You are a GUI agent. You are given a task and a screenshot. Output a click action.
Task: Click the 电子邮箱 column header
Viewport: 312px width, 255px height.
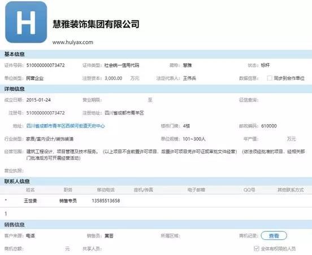(196, 190)
